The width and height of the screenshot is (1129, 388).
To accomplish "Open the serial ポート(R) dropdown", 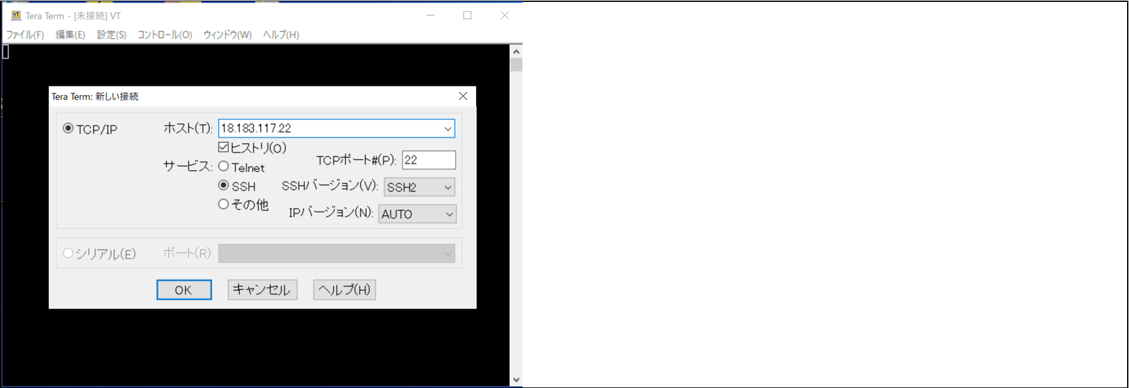I will pyautogui.click(x=336, y=253).
